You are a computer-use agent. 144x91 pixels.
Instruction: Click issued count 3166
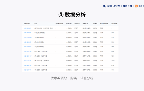coord(112,51)
